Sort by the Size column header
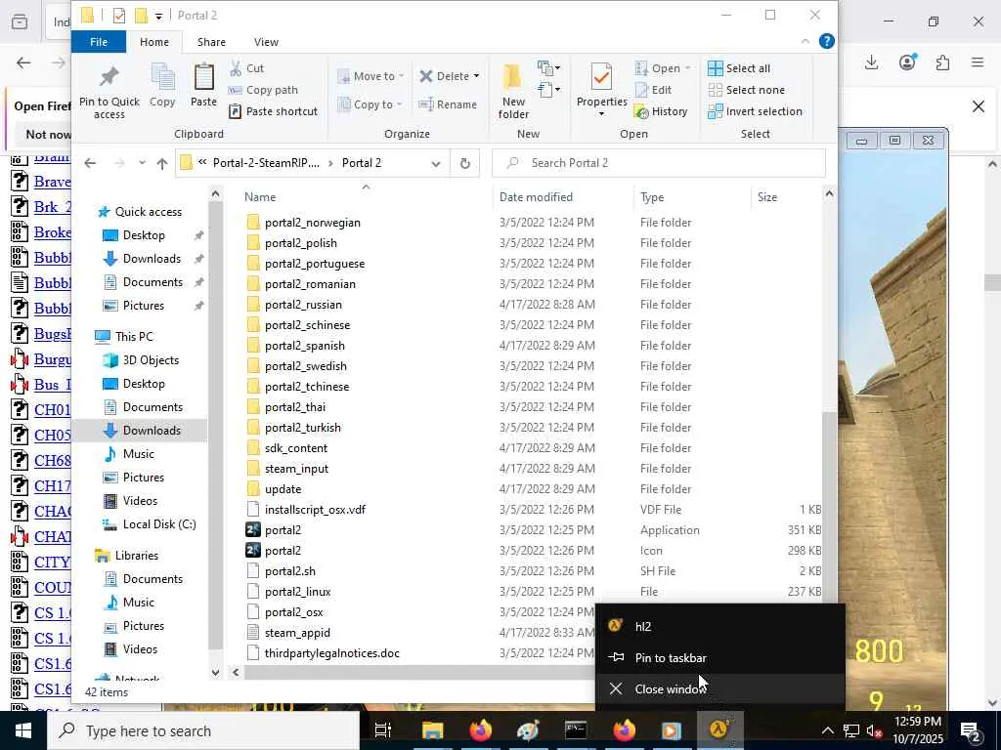 (x=766, y=197)
